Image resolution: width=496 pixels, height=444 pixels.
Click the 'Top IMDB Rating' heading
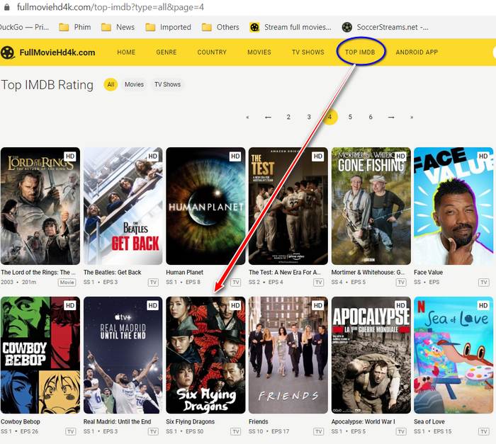pos(47,85)
